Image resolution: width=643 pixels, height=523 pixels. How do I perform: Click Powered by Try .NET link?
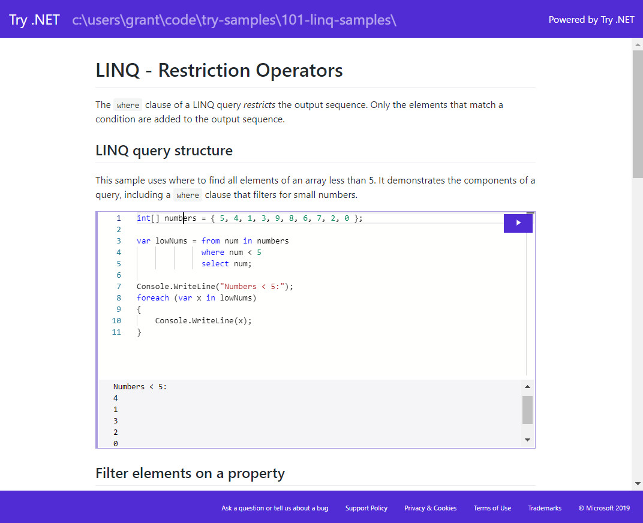(591, 20)
